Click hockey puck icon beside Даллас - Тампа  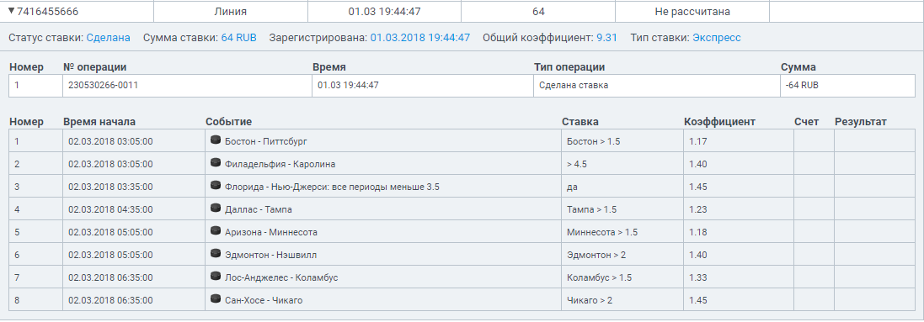coord(216,209)
